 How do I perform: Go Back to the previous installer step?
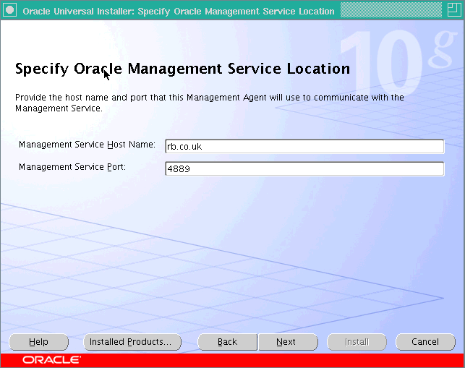click(x=227, y=342)
